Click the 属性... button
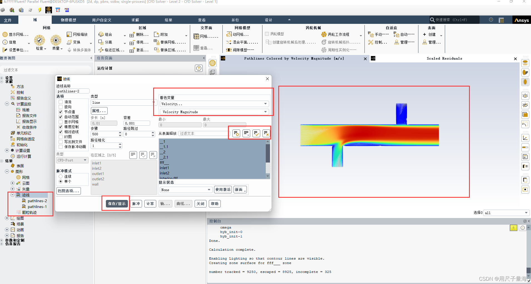This screenshot has height=284, width=531. 99,111
